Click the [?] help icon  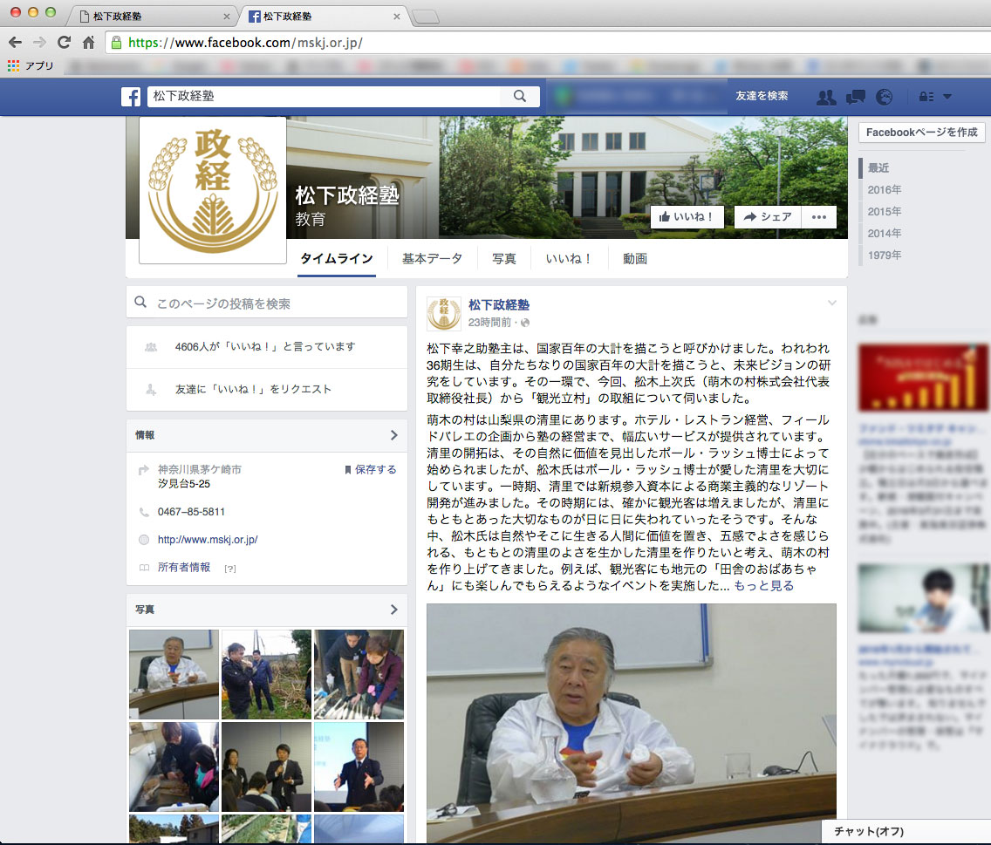(230, 569)
